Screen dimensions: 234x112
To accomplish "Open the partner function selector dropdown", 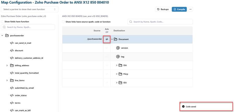I will click(29, 9).
